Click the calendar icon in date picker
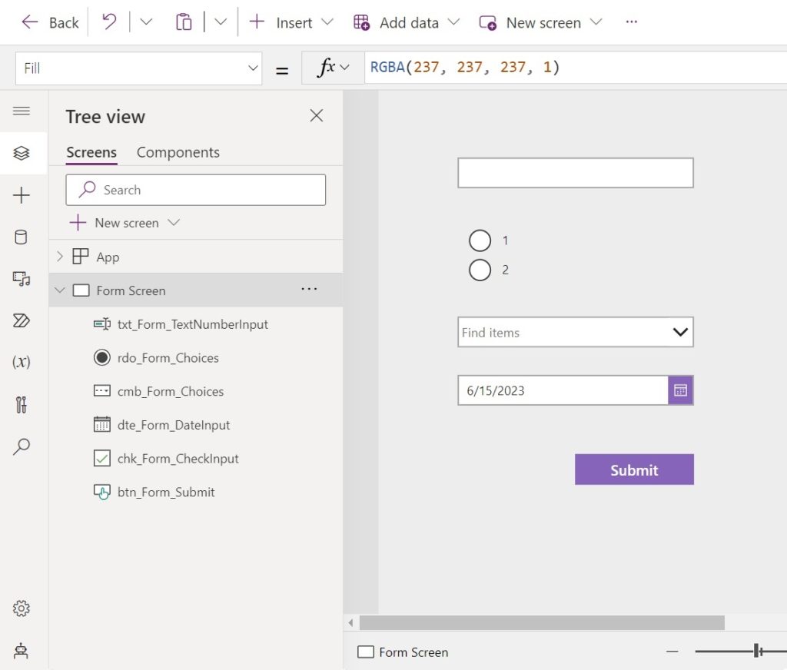This screenshot has height=670, width=787. [680, 390]
